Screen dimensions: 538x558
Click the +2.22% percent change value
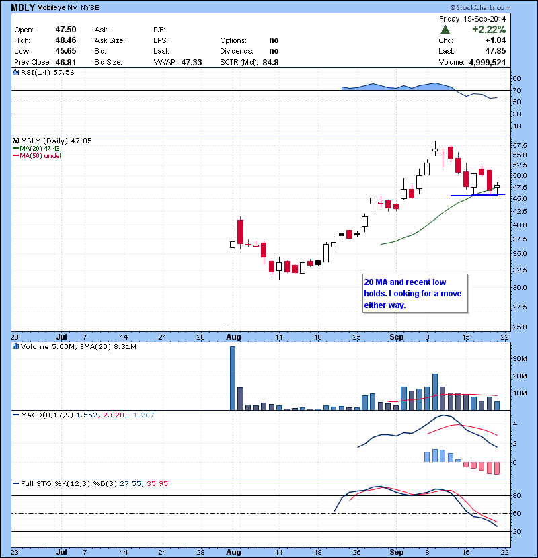click(489, 30)
